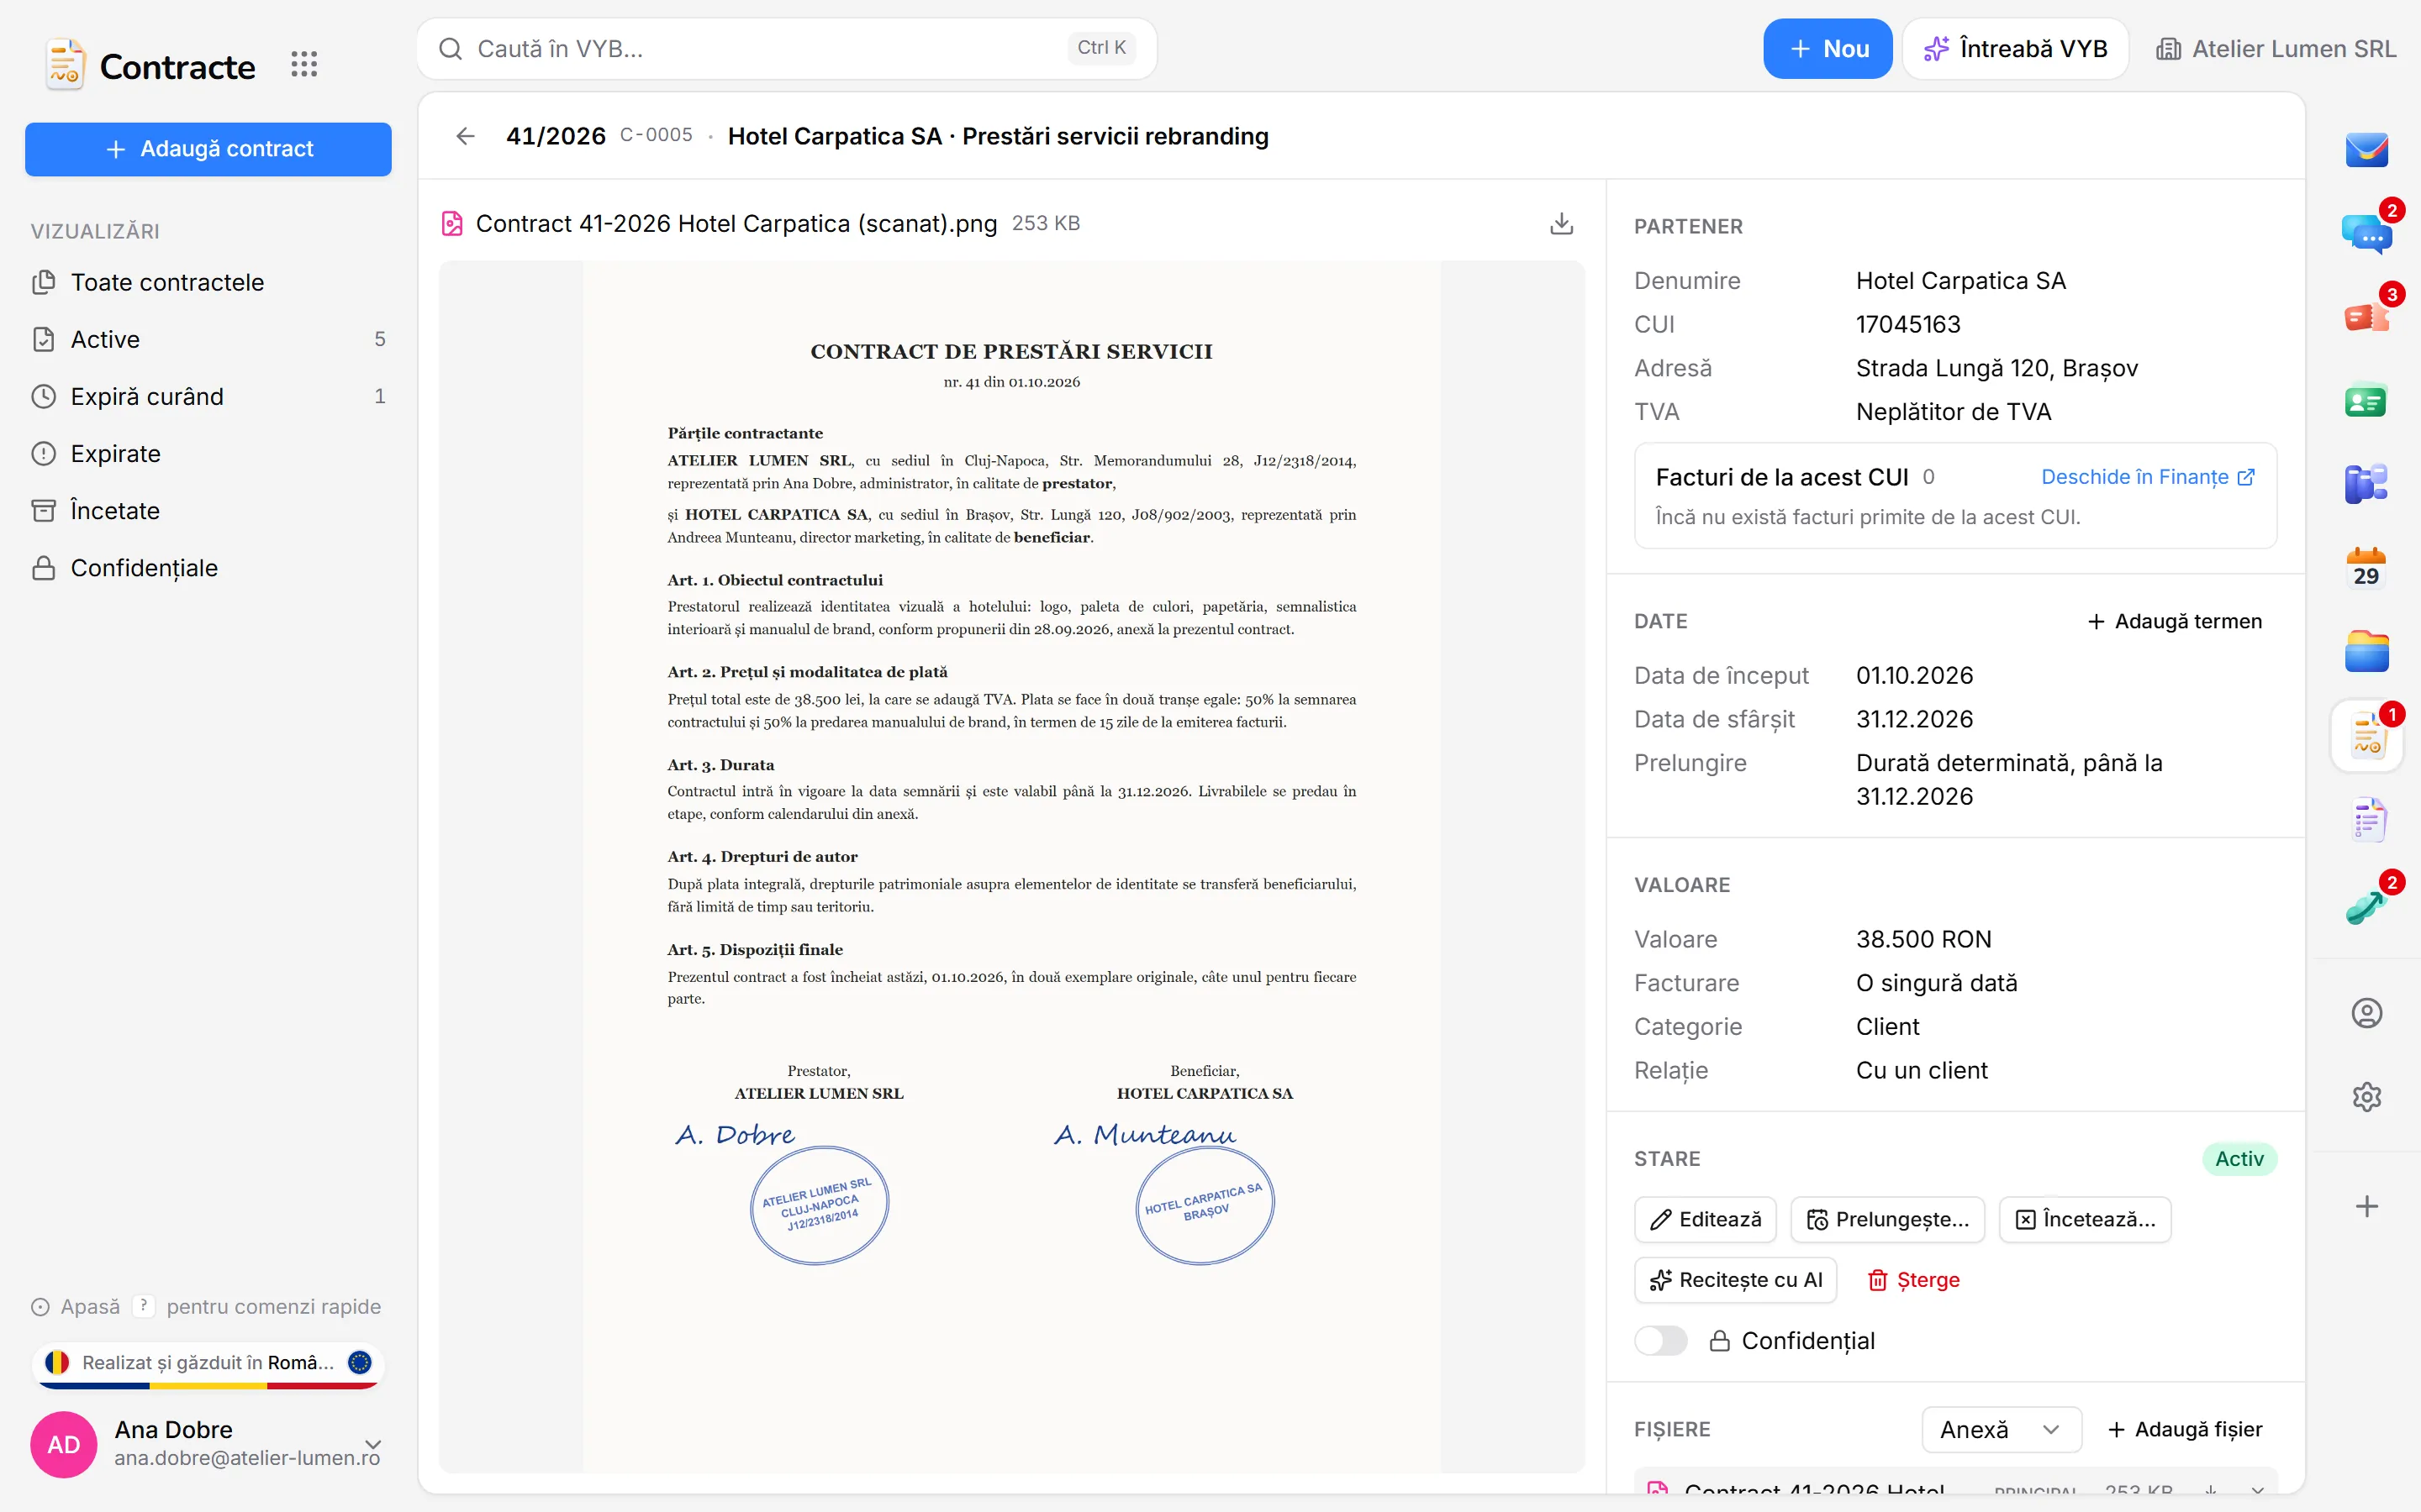The width and height of the screenshot is (2421, 1512).
Task: Follow the Deschide în Finanțe link
Action: click(x=2147, y=477)
